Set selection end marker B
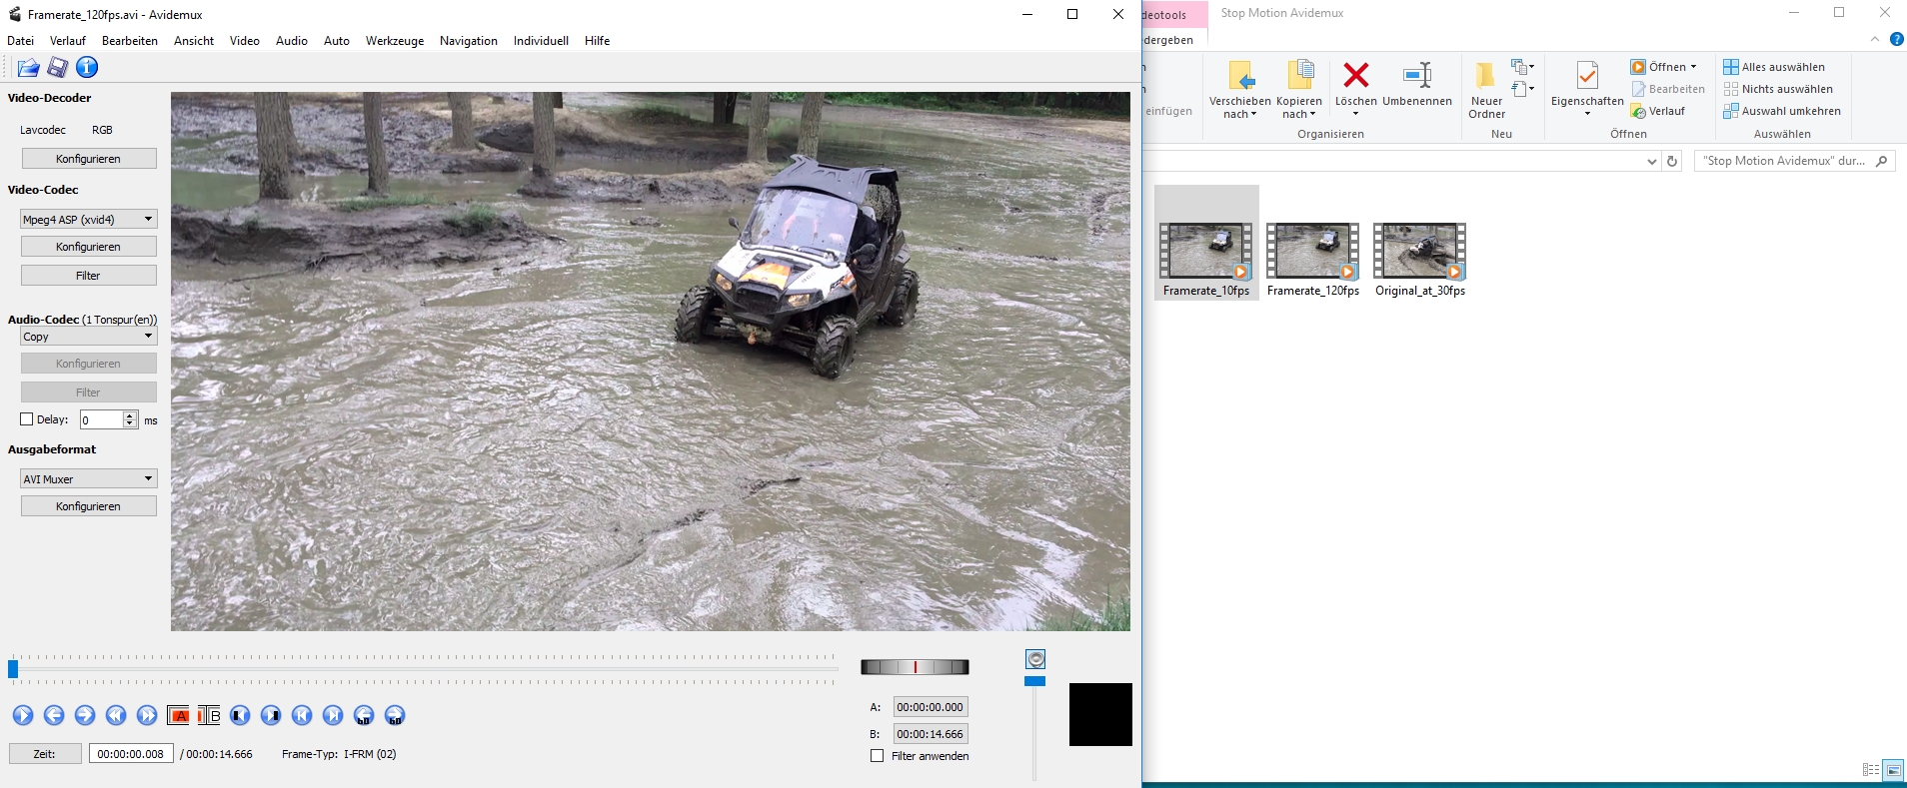The image size is (1907, 788). pos(209,715)
